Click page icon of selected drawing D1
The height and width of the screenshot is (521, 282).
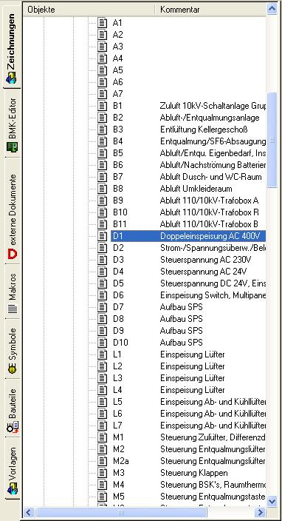tap(103, 236)
